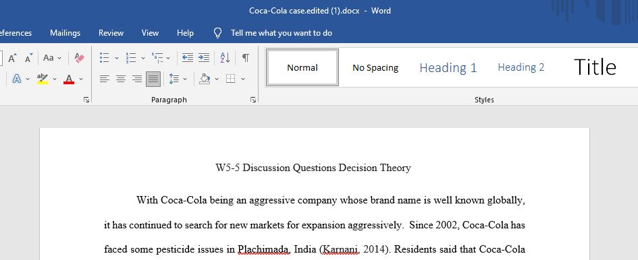Click the Clear All Formatting eraser icon
The image size is (638, 260).
tap(80, 58)
